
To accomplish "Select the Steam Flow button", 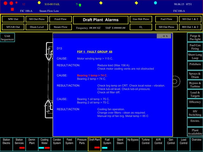I will (60, 27).
